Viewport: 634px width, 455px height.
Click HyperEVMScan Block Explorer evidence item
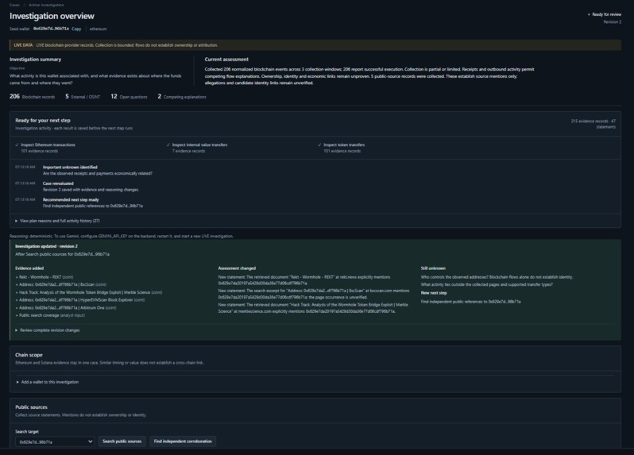80,300
